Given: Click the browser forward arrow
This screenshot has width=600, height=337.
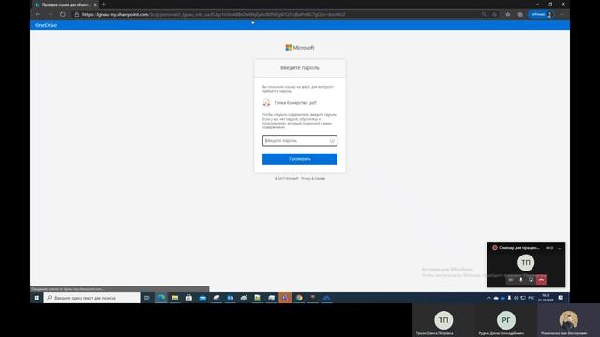Looking at the screenshot, I should (50, 15).
